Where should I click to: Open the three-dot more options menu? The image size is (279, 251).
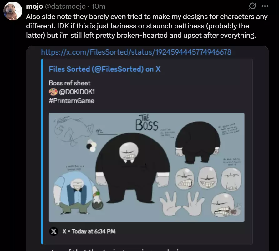click(265, 6)
